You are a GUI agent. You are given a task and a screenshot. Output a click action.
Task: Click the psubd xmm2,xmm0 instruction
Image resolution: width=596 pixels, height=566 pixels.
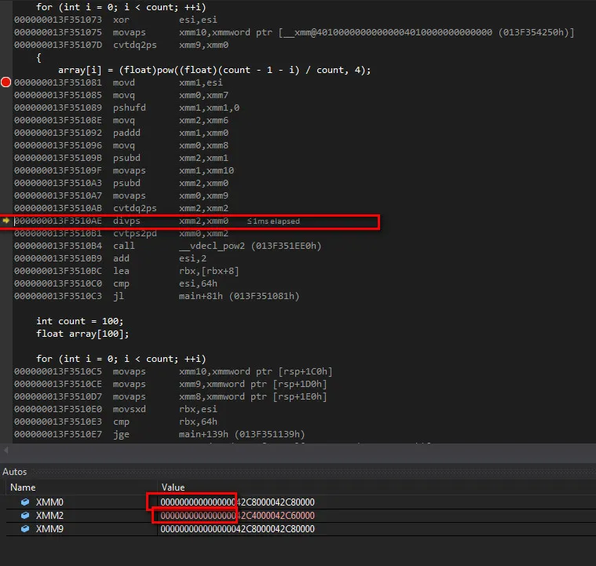[x=121, y=183]
